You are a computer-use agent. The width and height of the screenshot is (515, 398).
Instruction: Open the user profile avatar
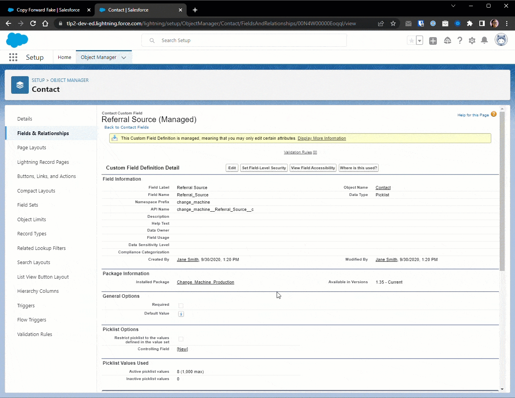pos(501,39)
